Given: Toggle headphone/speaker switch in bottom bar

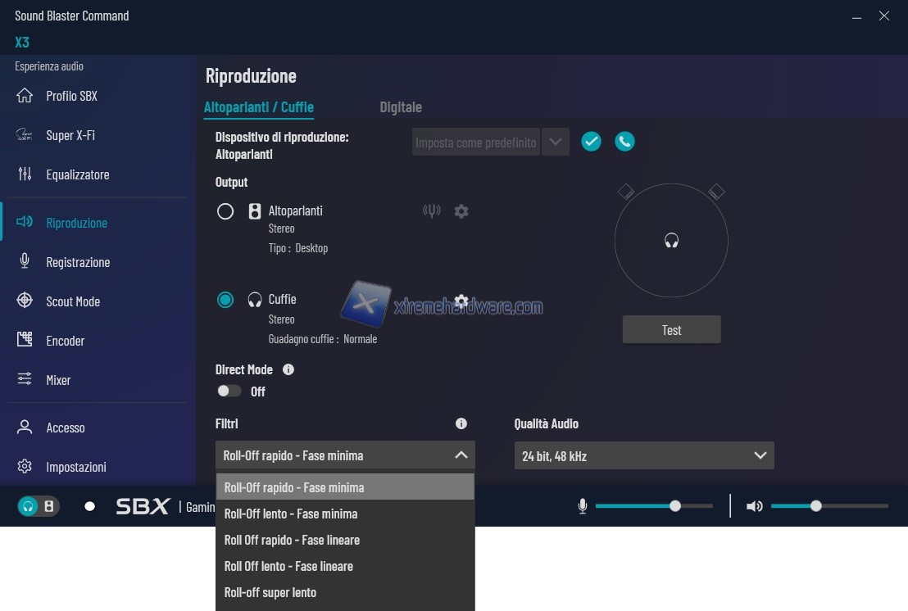Looking at the screenshot, I should tap(38, 506).
